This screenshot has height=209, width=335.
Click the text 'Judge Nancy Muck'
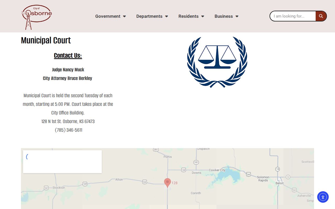(x=68, y=69)
